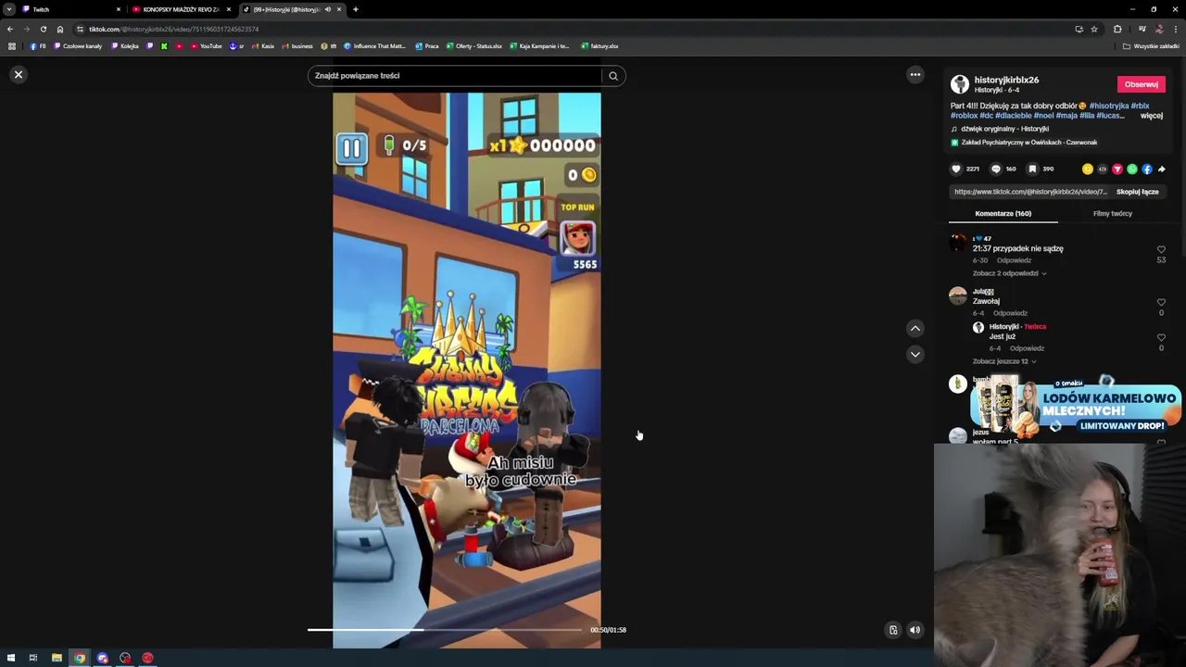This screenshot has height=667, width=1186.
Task: Pause the Subway Surfers game in video
Action: (351, 148)
